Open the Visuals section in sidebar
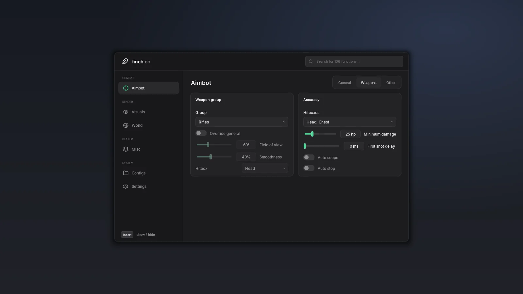 (149, 112)
